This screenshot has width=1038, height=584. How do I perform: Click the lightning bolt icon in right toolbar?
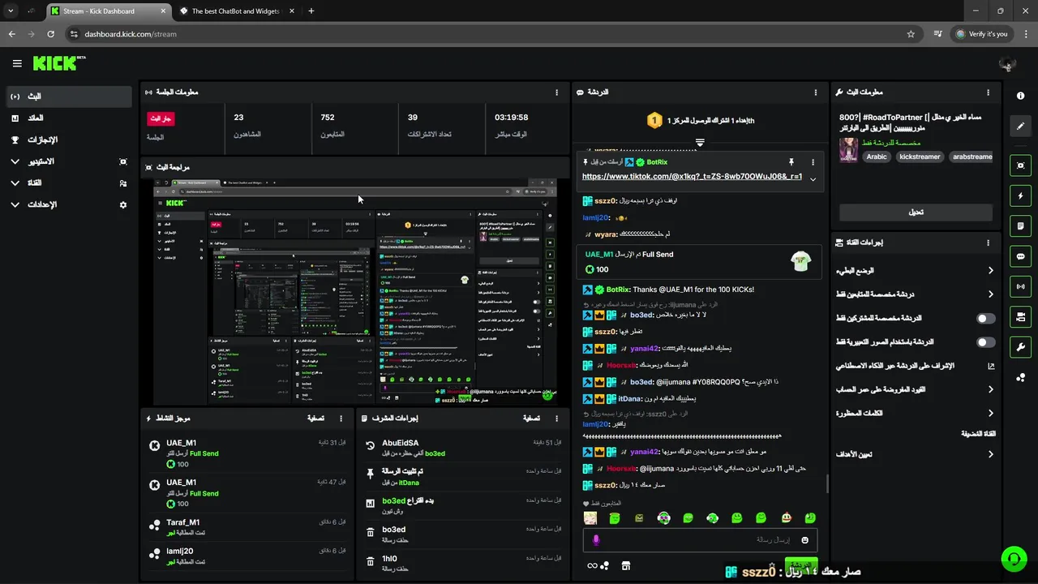pyautogui.click(x=1020, y=195)
